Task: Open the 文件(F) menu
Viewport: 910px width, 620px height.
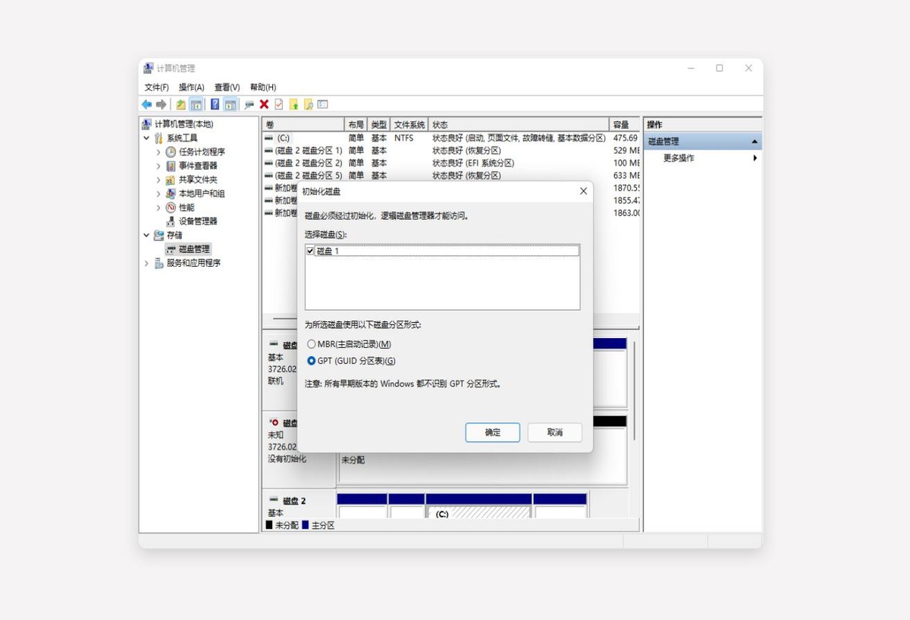Action: pos(156,87)
